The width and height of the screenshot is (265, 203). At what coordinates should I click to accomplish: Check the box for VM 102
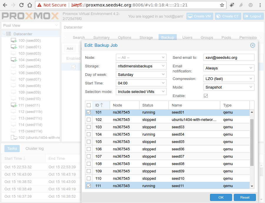[89, 120]
